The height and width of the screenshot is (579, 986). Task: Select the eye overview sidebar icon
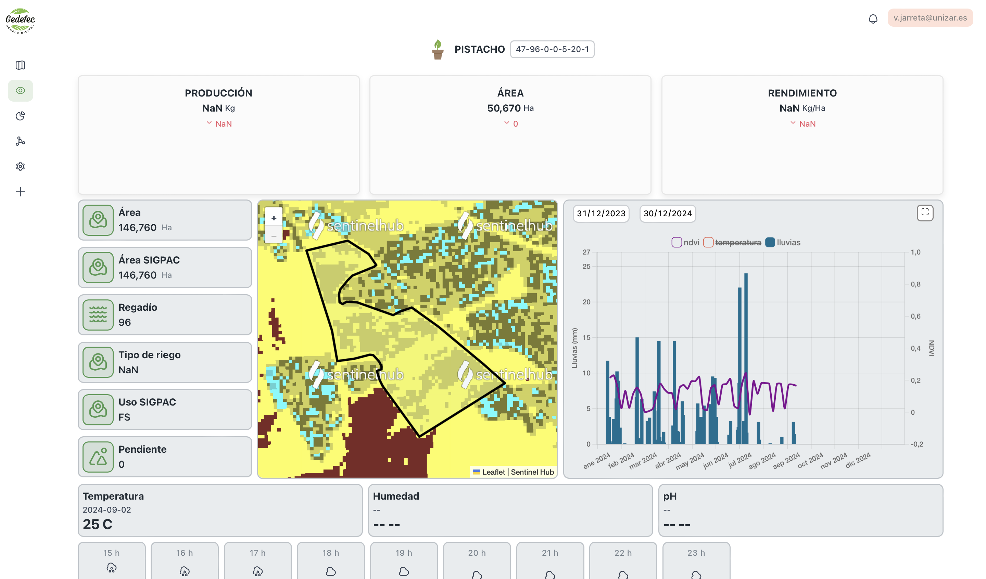(20, 90)
